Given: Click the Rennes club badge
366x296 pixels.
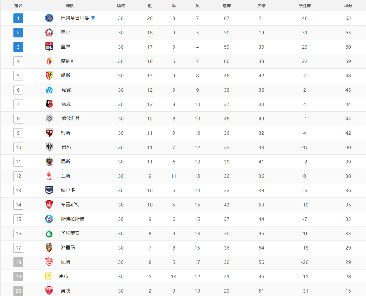Looking at the screenshot, I should (x=49, y=104).
